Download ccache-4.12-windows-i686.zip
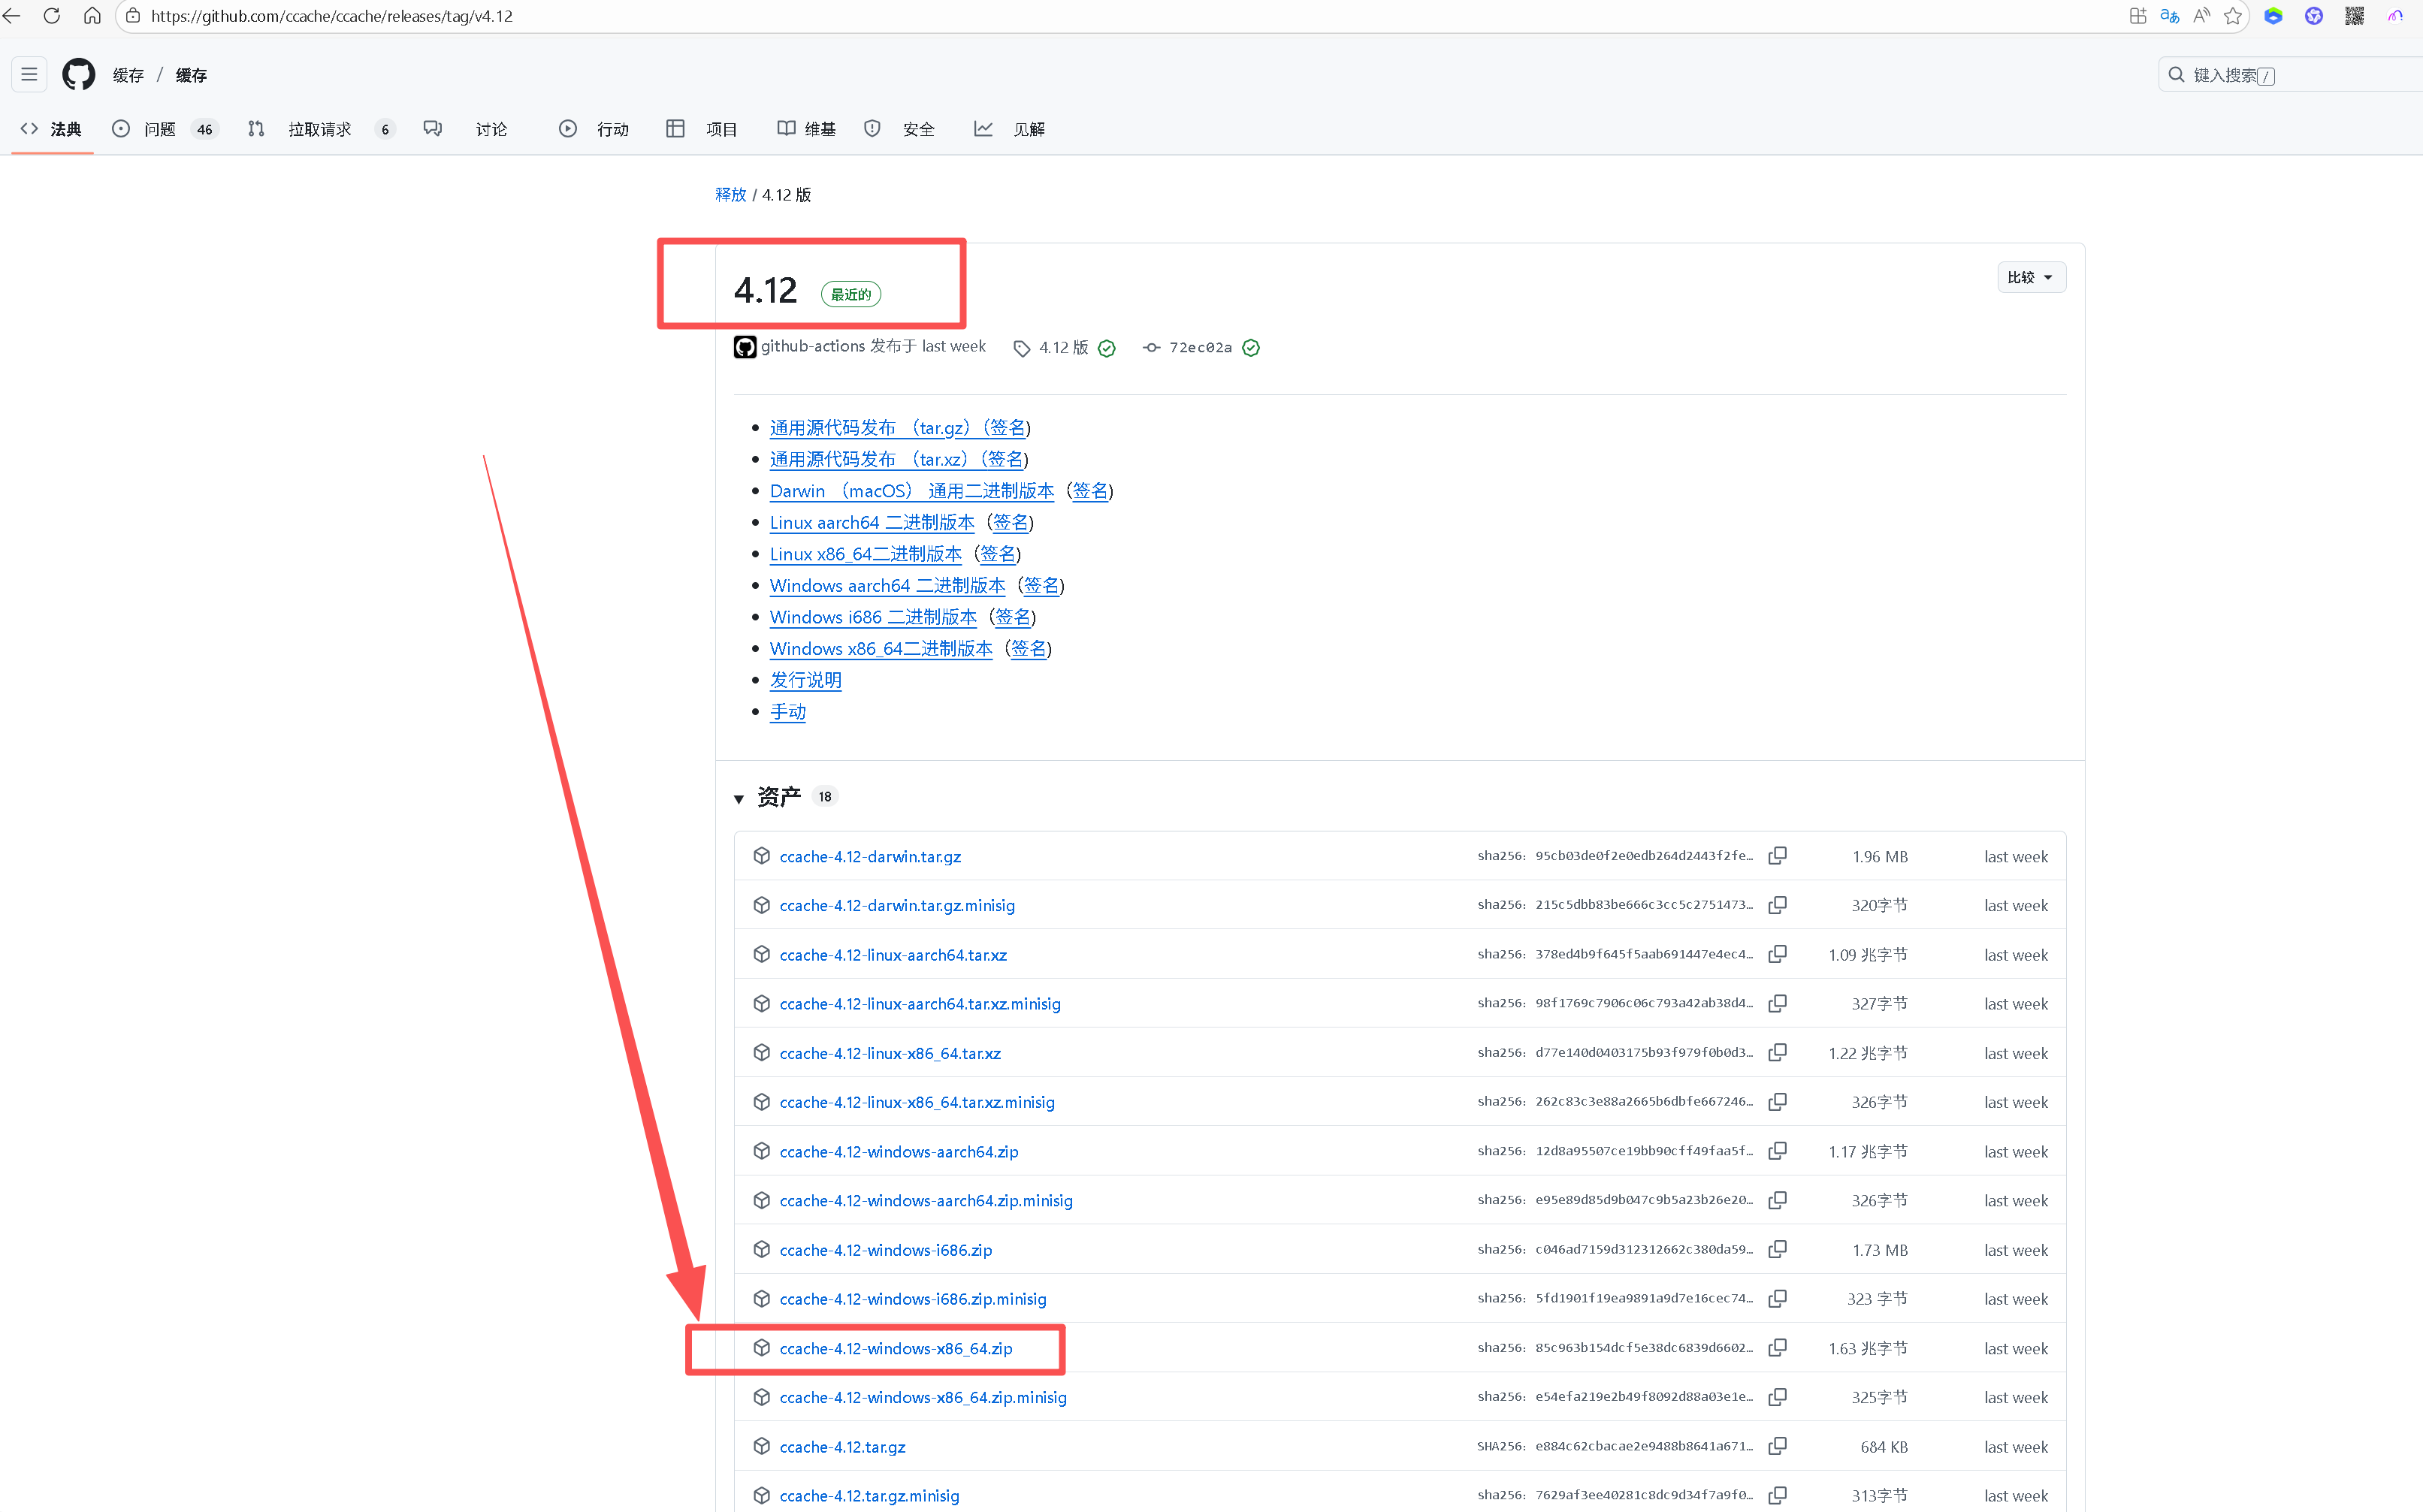 pyautogui.click(x=886, y=1250)
